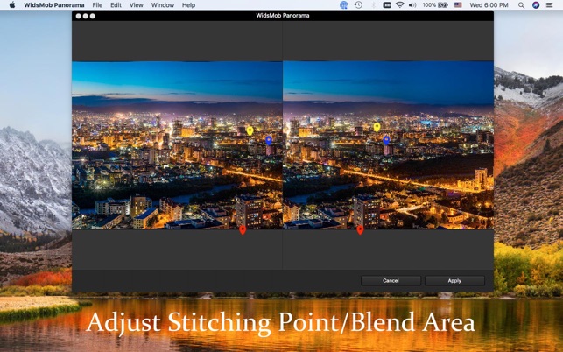Open the Window menu

tap(163, 5)
